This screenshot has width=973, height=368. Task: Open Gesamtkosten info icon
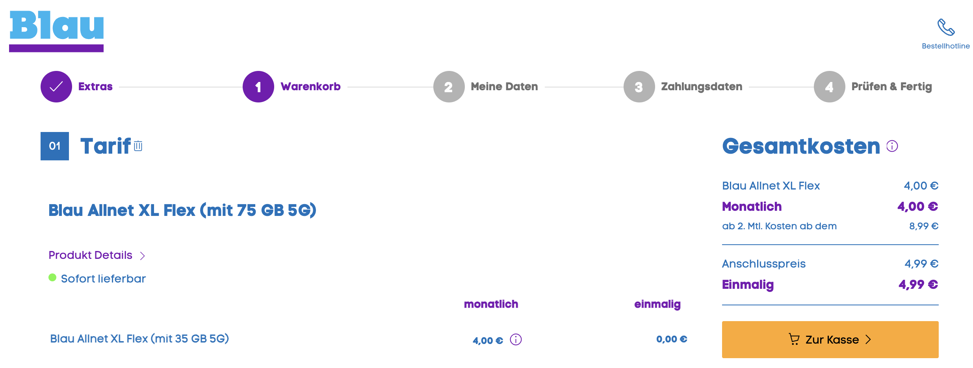(892, 146)
